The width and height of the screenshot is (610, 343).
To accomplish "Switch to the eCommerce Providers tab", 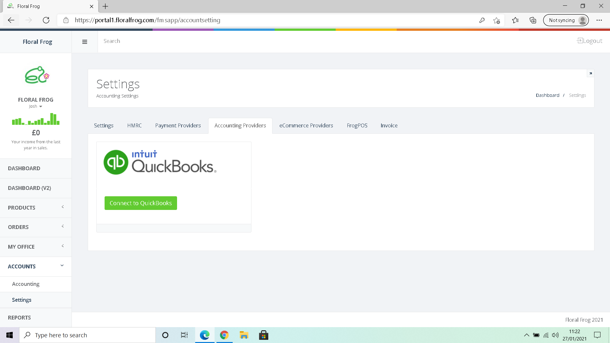I will coord(306,125).
